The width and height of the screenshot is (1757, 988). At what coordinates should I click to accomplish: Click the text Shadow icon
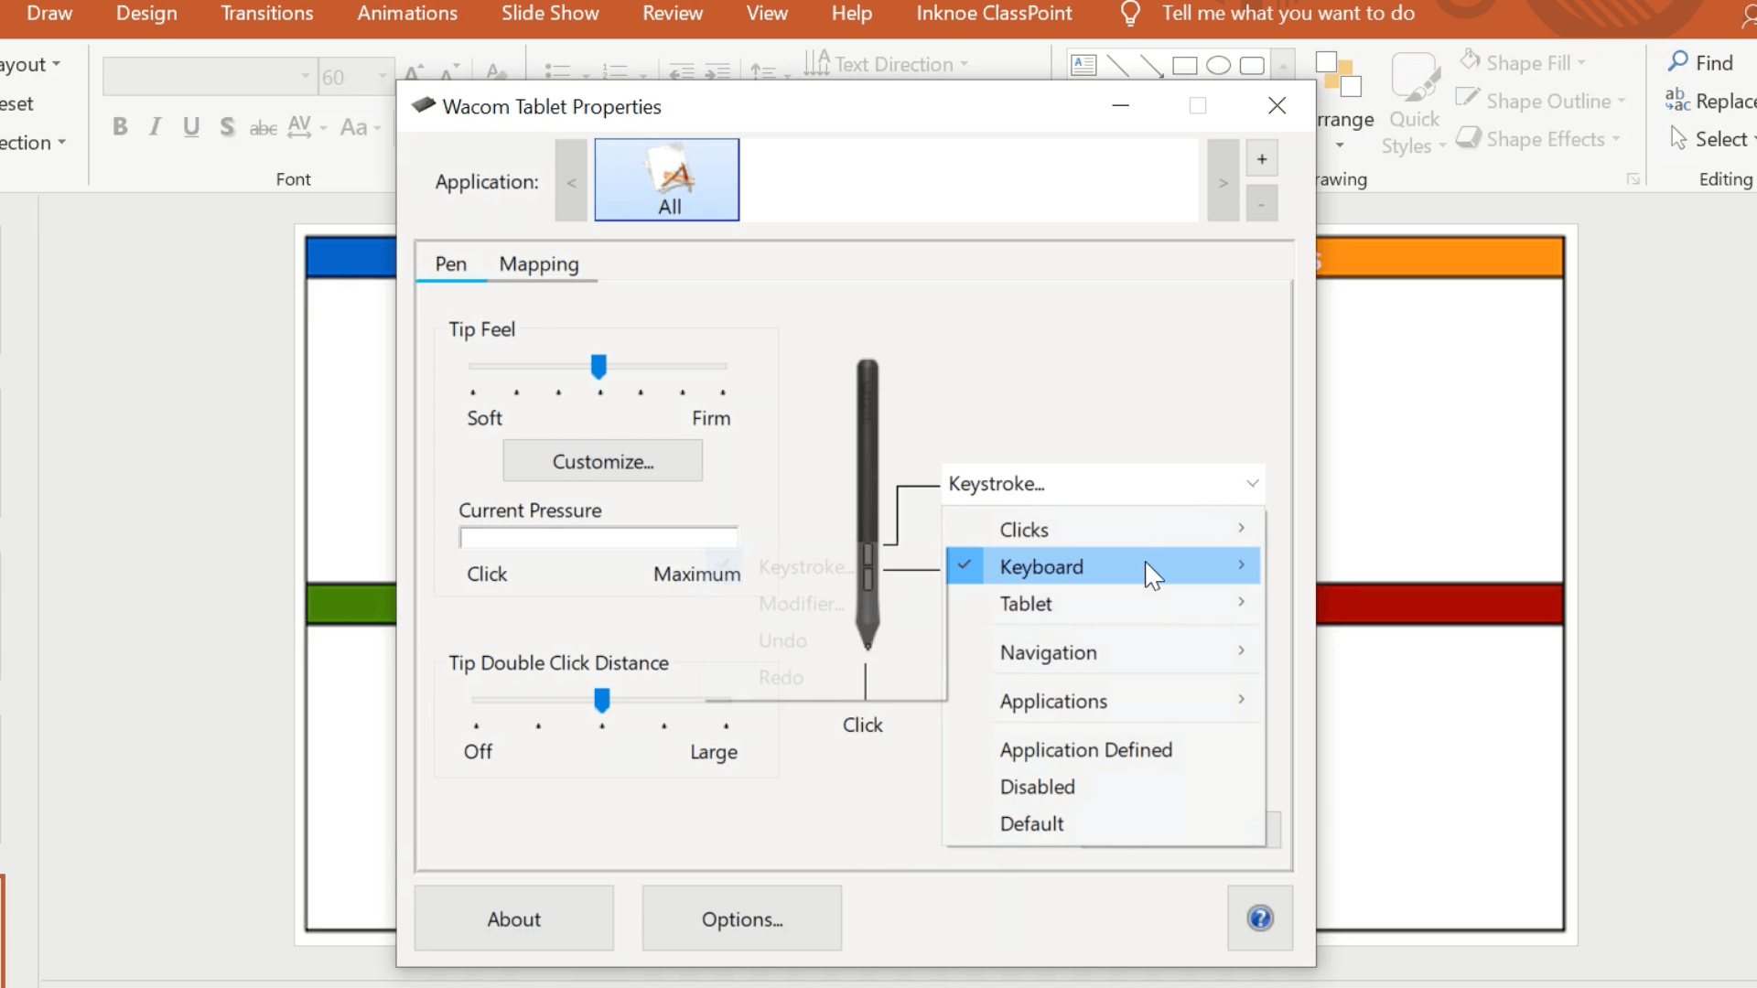(x=227, y=126)
